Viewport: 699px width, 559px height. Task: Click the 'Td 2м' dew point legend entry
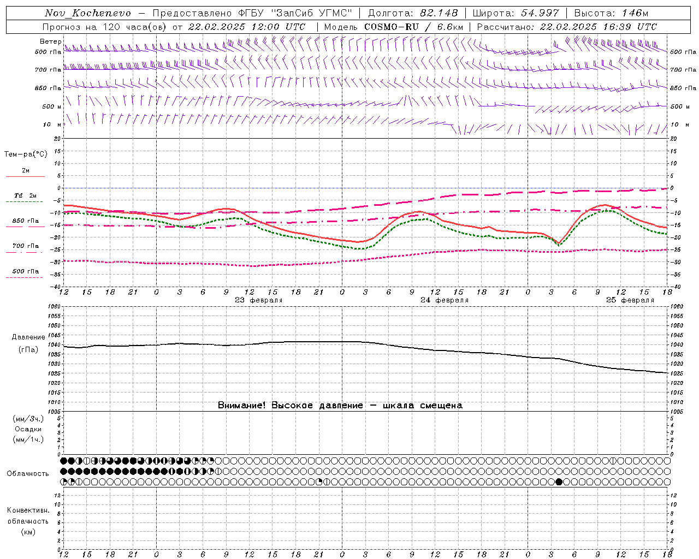26,195
